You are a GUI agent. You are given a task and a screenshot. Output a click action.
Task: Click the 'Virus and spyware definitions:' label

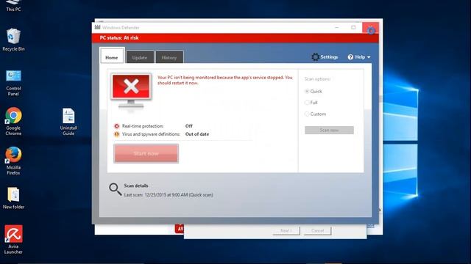[x=151, y=134]
